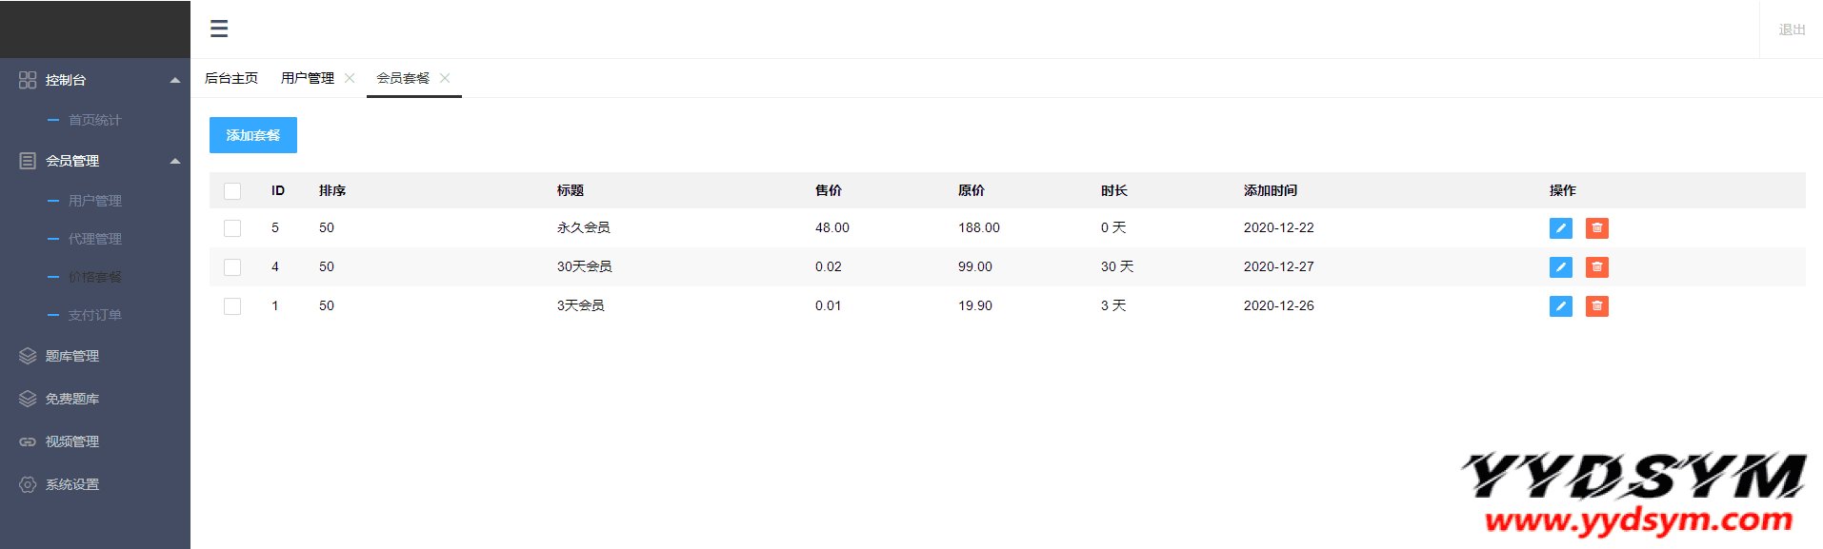Click the 48.00 price cell
The image size is (1823, 549).
click(832, 227)
